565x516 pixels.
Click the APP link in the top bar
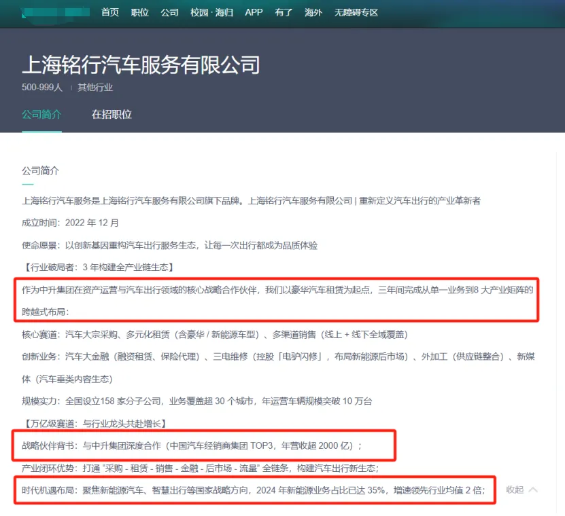[253, 12]
